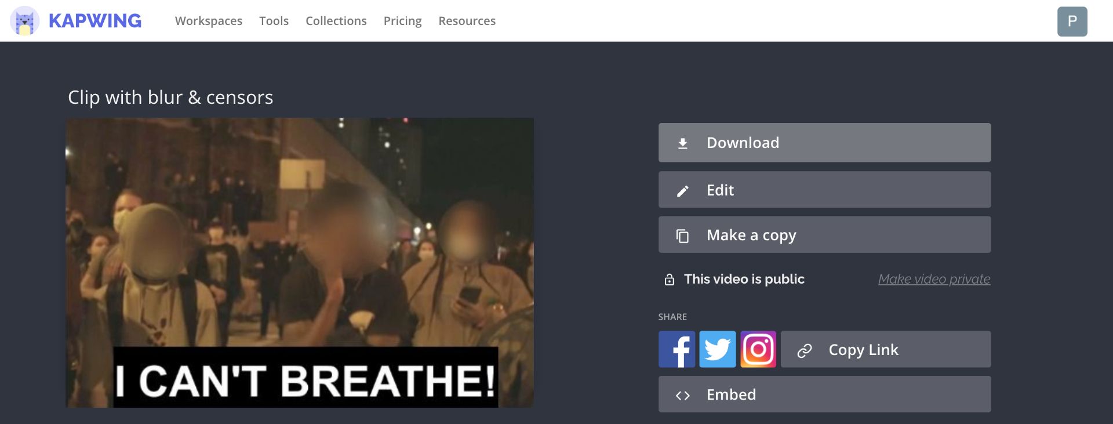
Task: Open the Tools menu
Action: 274,21
